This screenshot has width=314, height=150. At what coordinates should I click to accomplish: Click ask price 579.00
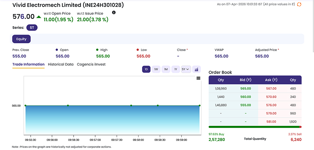point(271,113)
